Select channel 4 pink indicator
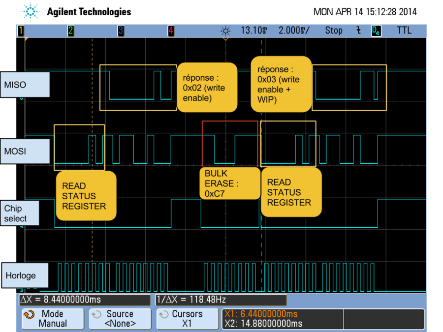443x332 pixels. 171,31
